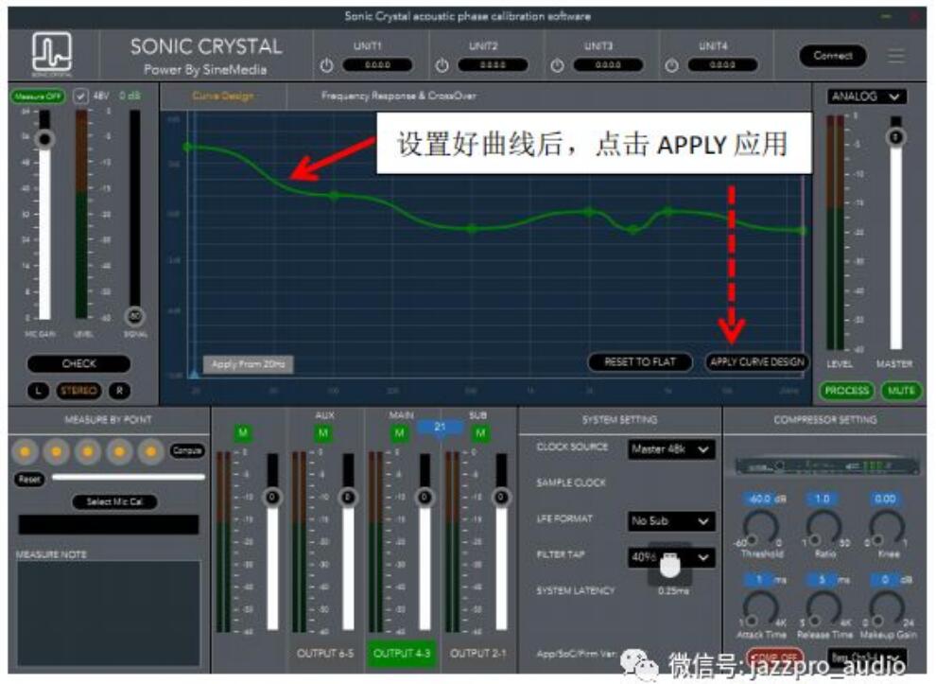Adjust the compressor Knee knob
936x684 pixels.
887,529
